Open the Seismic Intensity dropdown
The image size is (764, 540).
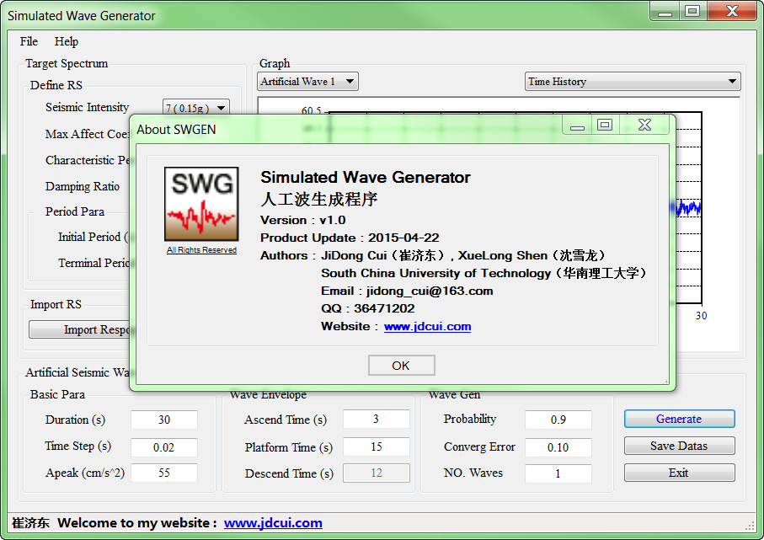pyautogui.click(x=195, y=108)
